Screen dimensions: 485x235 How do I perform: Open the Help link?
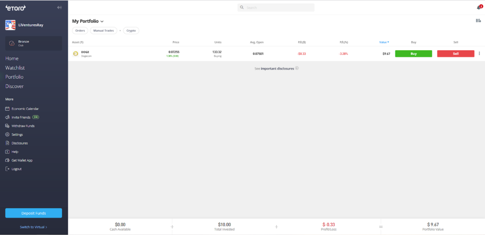[x=15, y=152]
